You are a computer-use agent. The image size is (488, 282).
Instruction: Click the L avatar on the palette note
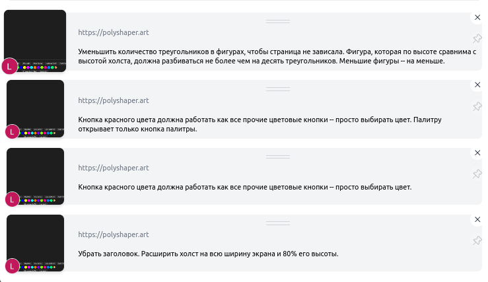point(12,131)
